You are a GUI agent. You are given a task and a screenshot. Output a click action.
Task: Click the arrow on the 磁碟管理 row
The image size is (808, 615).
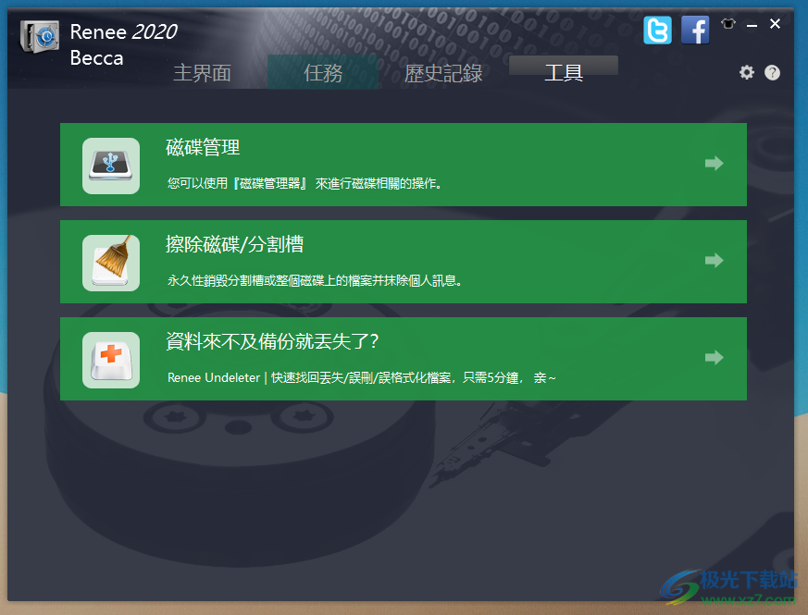pyautogui.click(x=715, y=164)
